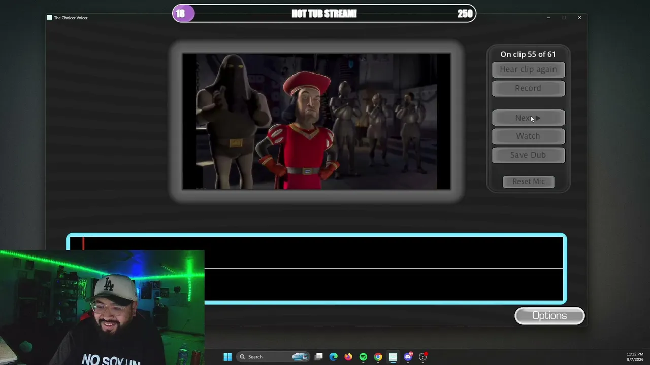Open Task View in the taskbar
This screenshot has width=650, height=365.
pyautogui.click(x=318, y=357)
